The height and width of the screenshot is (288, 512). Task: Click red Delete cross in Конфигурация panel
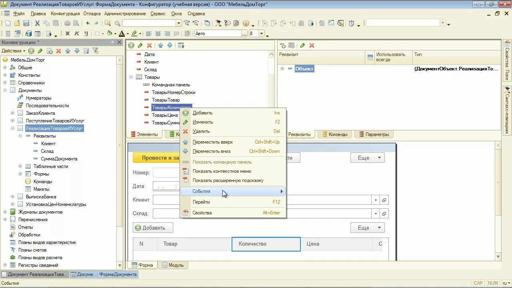click(58, 51)
